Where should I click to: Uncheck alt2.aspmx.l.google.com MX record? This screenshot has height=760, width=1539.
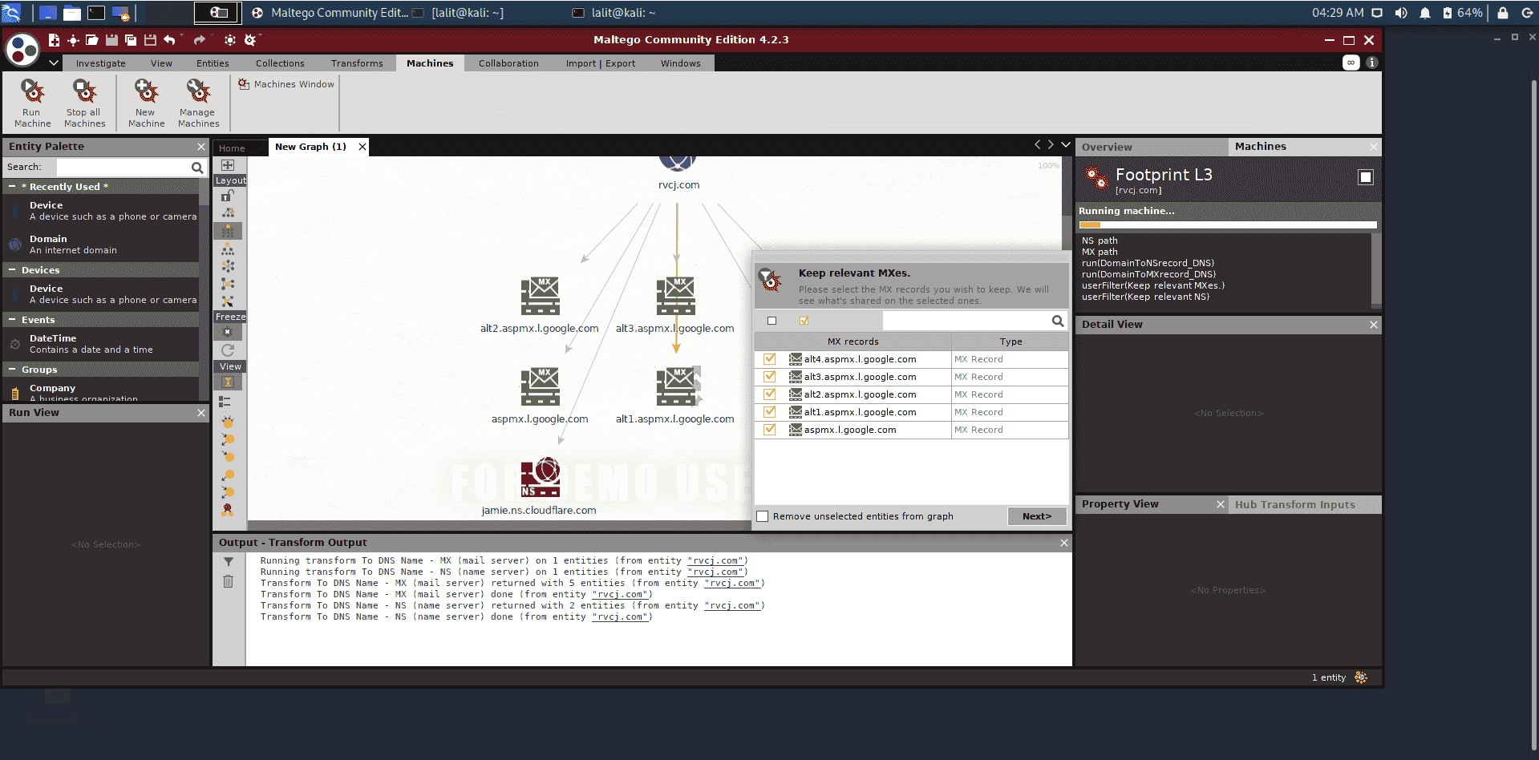(x=770, y=394)
